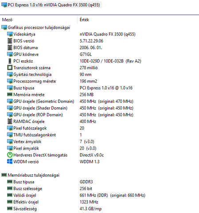This screenshot has height=213, width=199.
Task: Select the Grafikus processzor tulajdonságai group
Action: (39, 28)
